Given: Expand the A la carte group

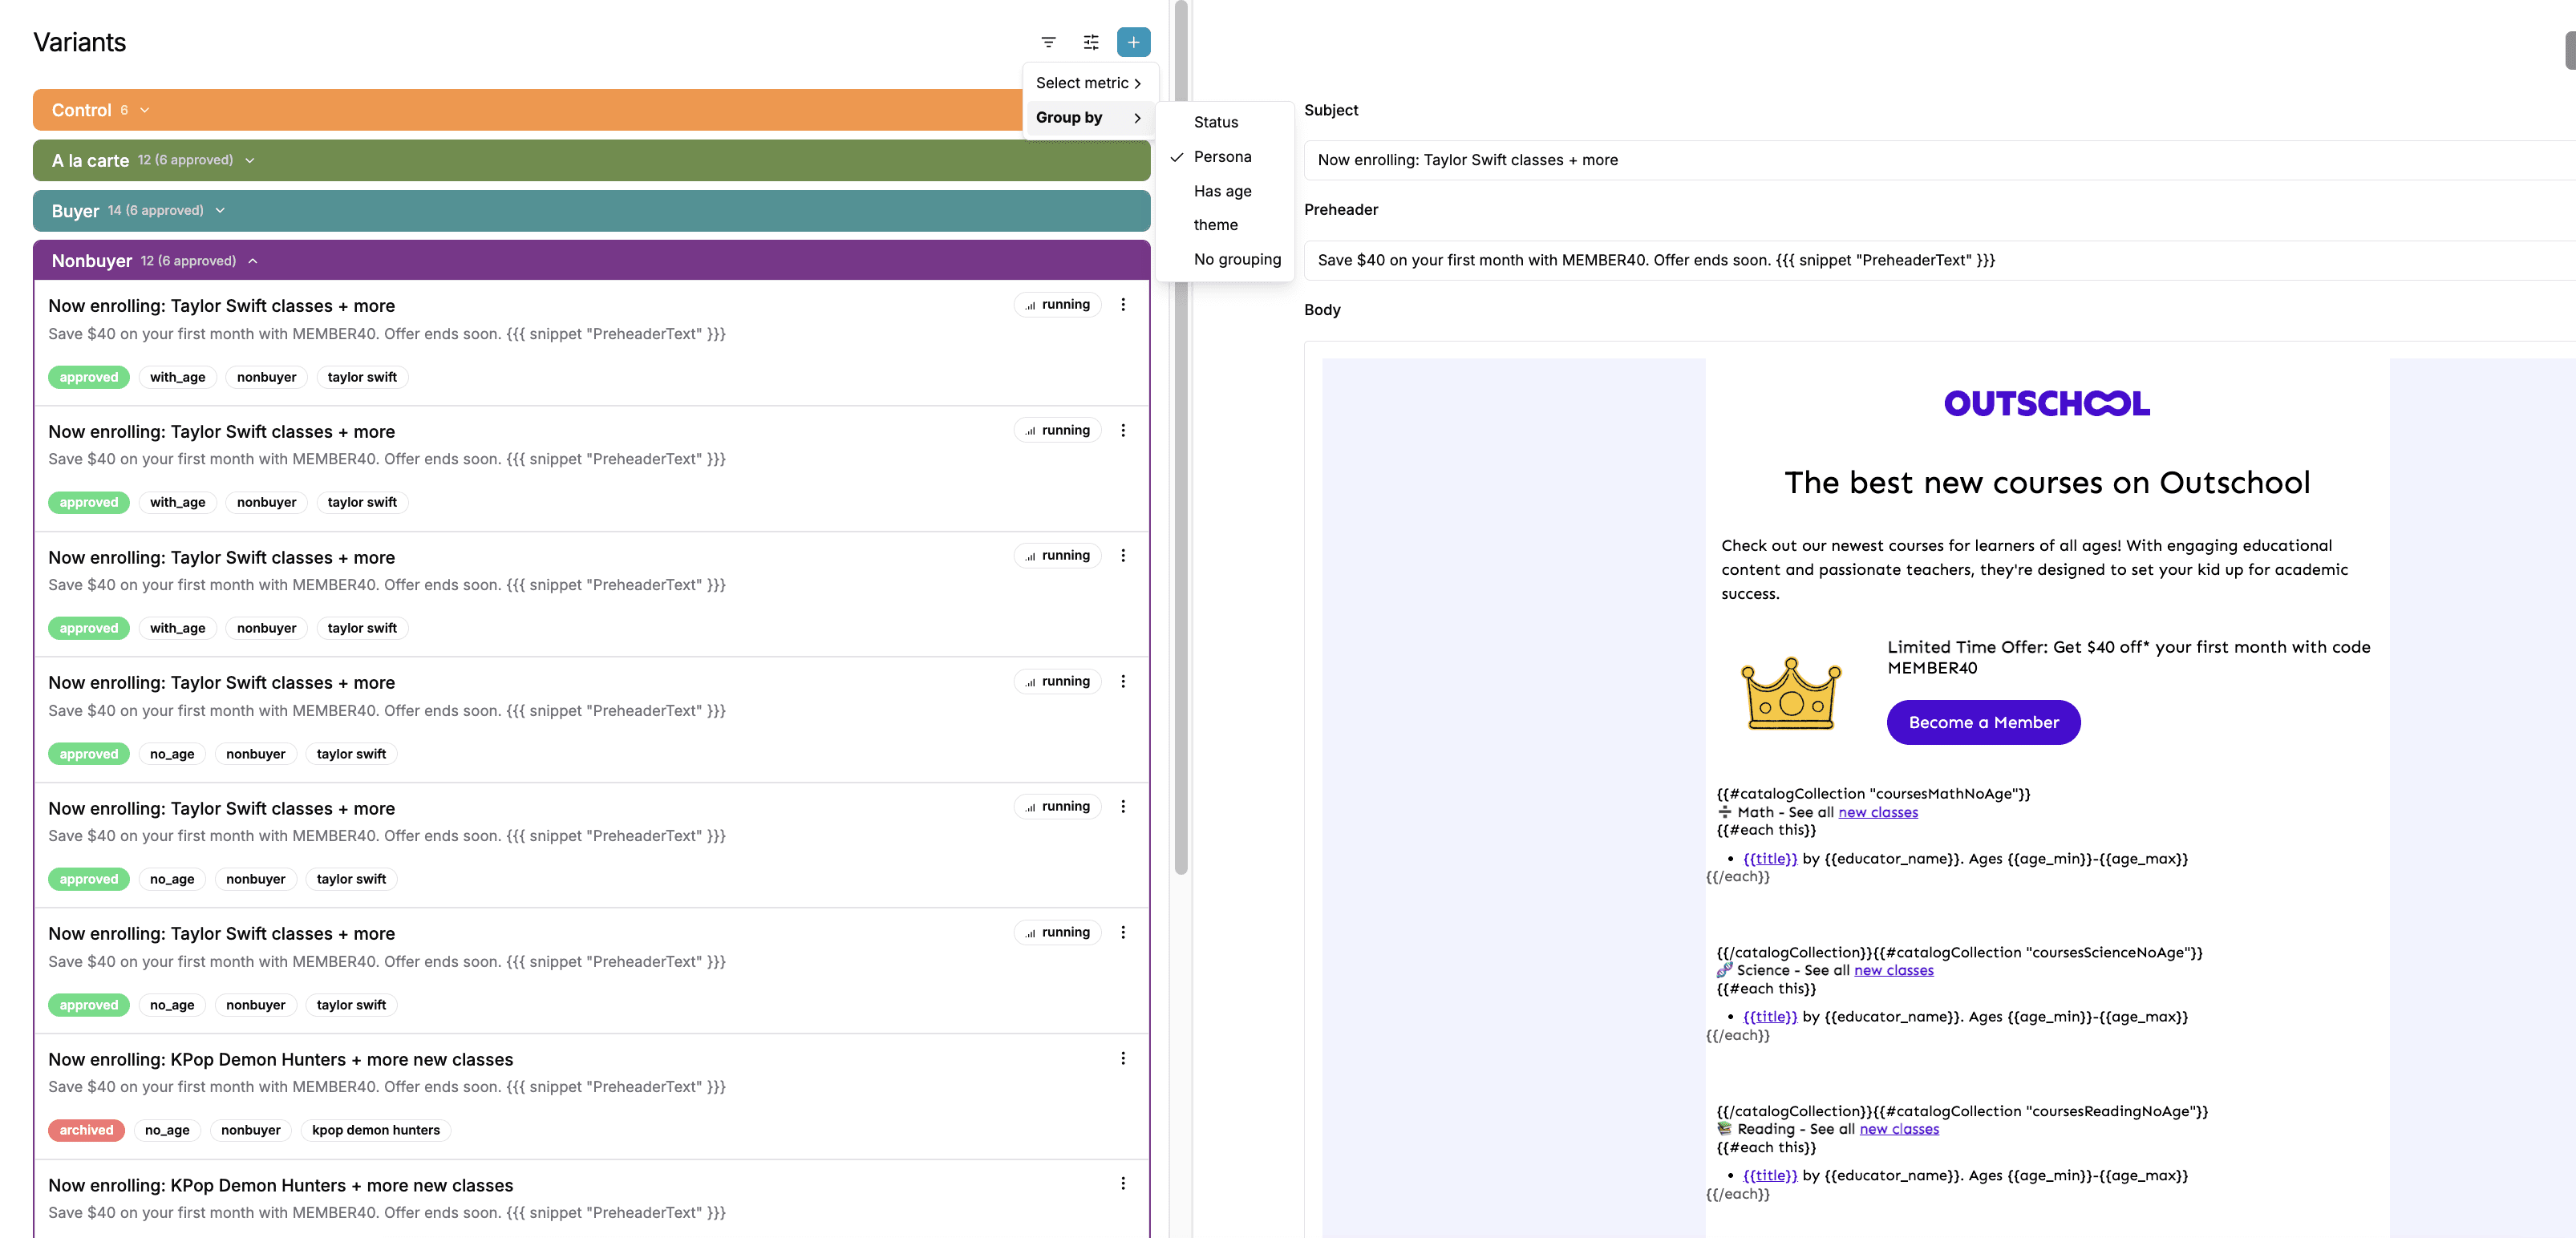Looking at the screenshot, I should pos(250,160).
